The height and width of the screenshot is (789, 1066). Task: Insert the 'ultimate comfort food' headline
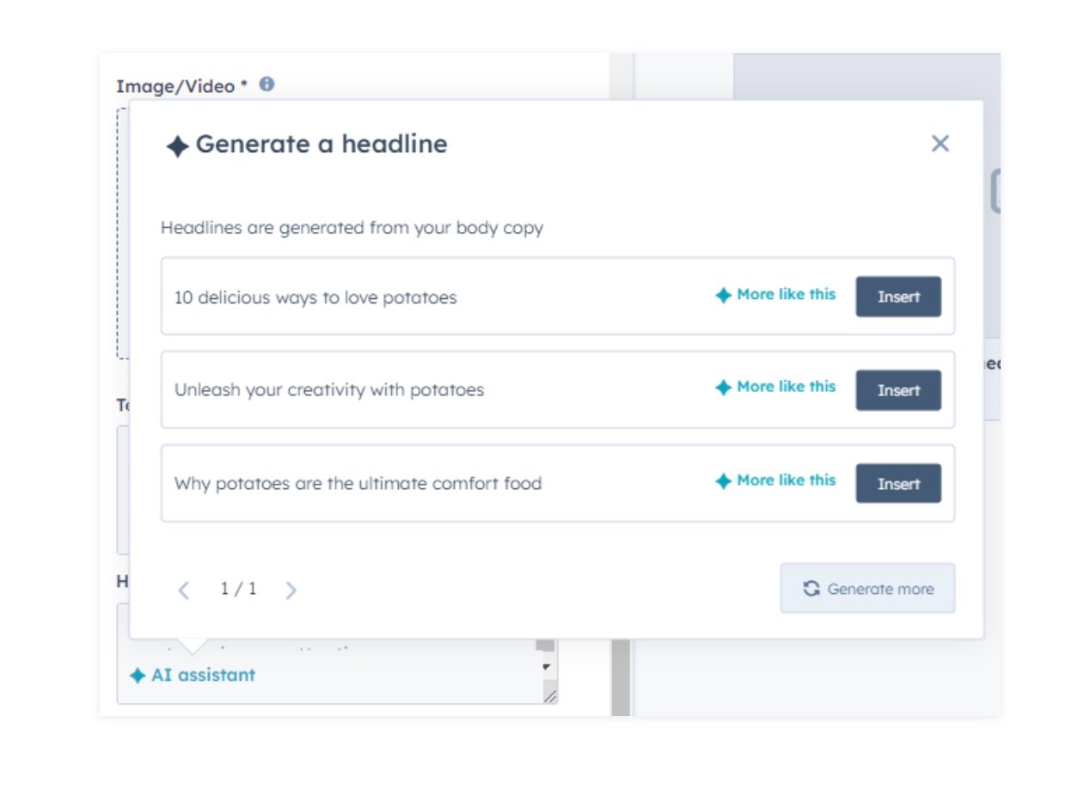tap(898, 483)
